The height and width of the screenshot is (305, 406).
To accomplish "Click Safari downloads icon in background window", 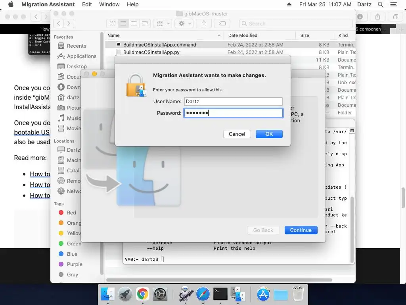I will tap(360, 17).
